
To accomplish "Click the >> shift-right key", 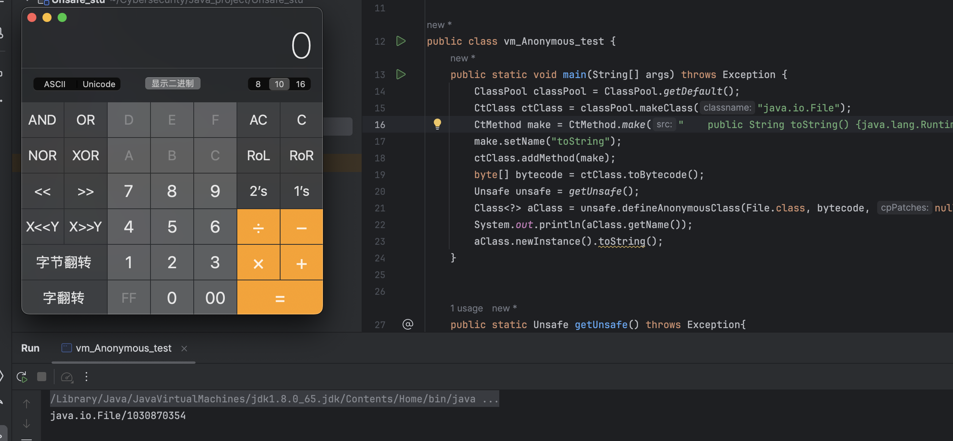I will tap(86, 191).
